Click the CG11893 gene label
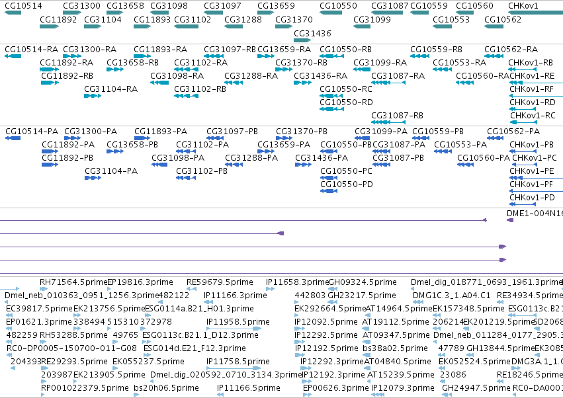Viewport: 563px width, 398px height. pyautogui.click(x=152, y=19)
